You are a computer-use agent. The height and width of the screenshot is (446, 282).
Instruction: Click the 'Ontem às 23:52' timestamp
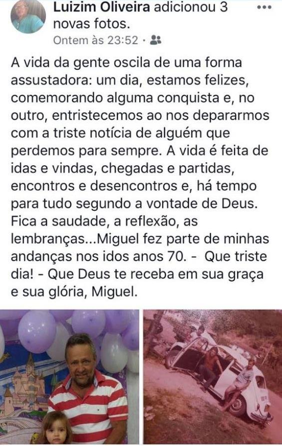coord(95,40)
